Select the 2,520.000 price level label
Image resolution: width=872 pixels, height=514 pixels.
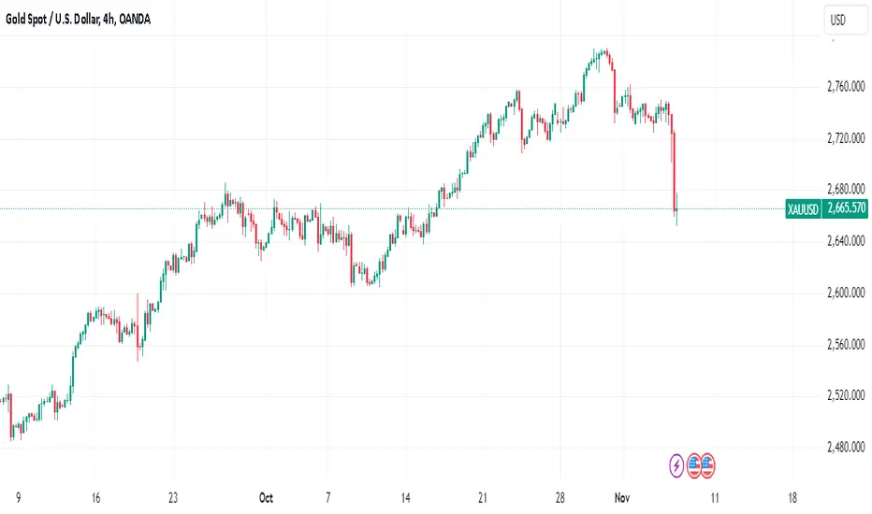(x=846, y=395)
